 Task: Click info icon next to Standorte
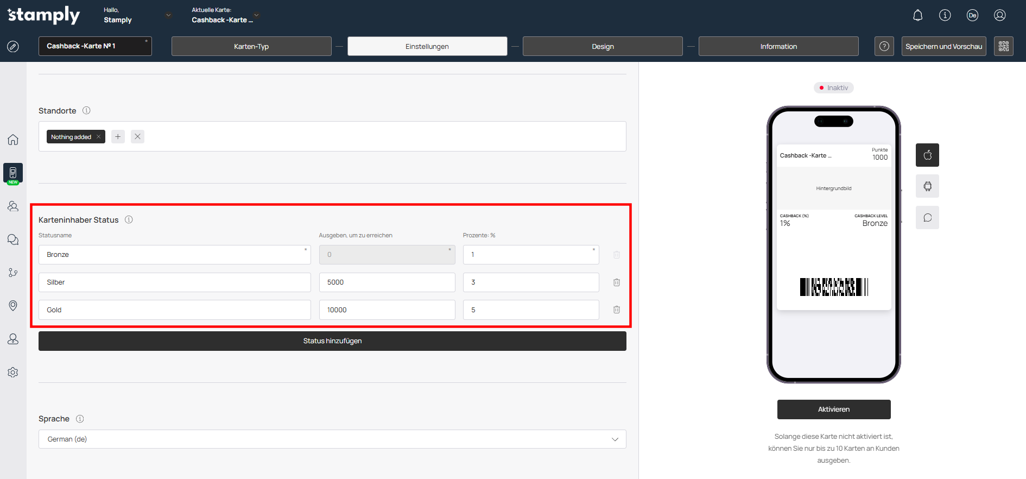point(86,111)
